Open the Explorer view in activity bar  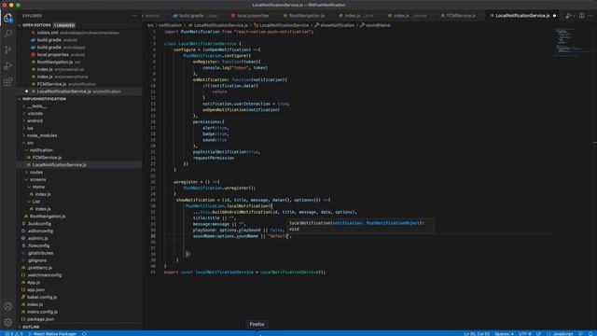(8, 18)
